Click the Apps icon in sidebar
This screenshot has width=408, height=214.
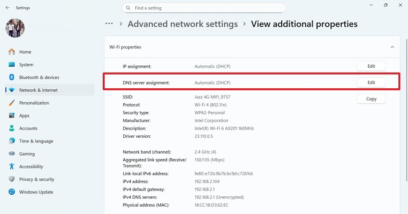pos(12,116)
